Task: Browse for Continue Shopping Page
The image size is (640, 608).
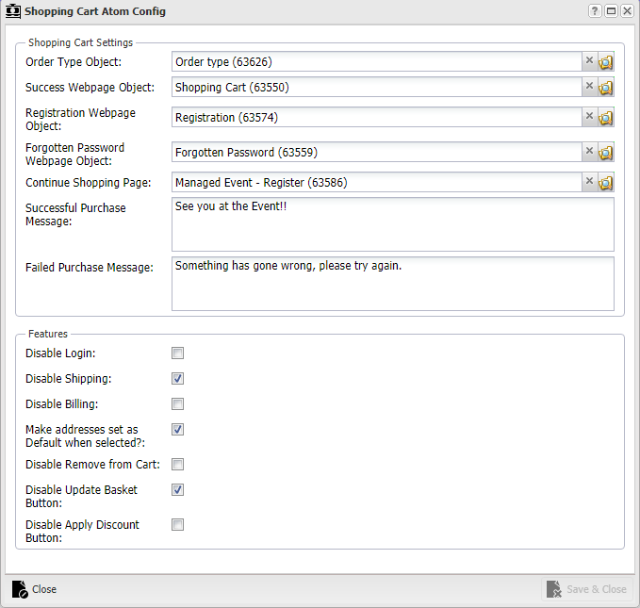Action: pos(606,183)
